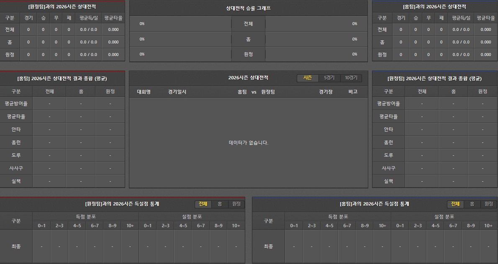This screenshot has height=264, width=498.
Task: Choose 원정 filter in [원정팀]과의 득실점 통계
Action: pyautogui.click(x=236, y=204)
